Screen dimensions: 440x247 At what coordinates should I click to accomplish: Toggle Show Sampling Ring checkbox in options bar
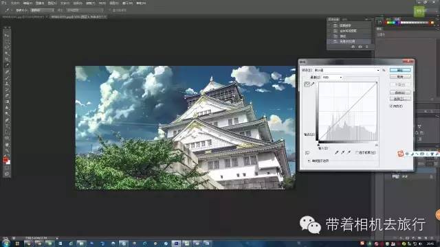click(x=110, y=10)
